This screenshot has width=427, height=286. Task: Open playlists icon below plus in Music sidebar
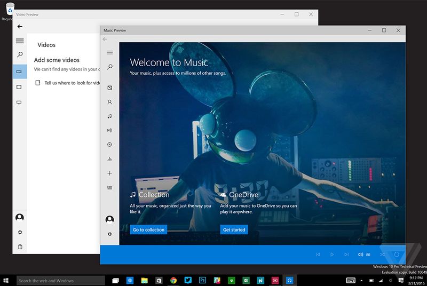point(110,188)
